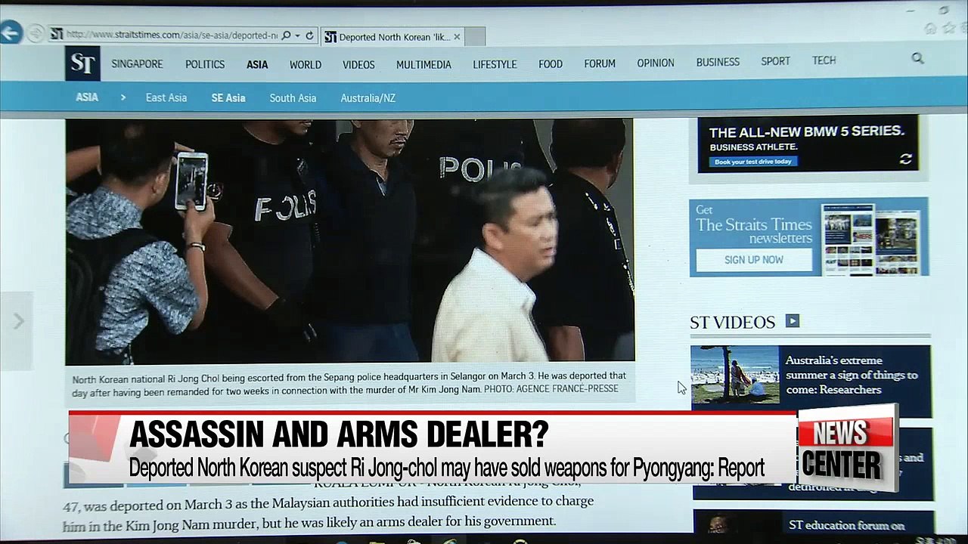Open the WORLD section
This screenshot has height=544, width=968.
(306, 64)
